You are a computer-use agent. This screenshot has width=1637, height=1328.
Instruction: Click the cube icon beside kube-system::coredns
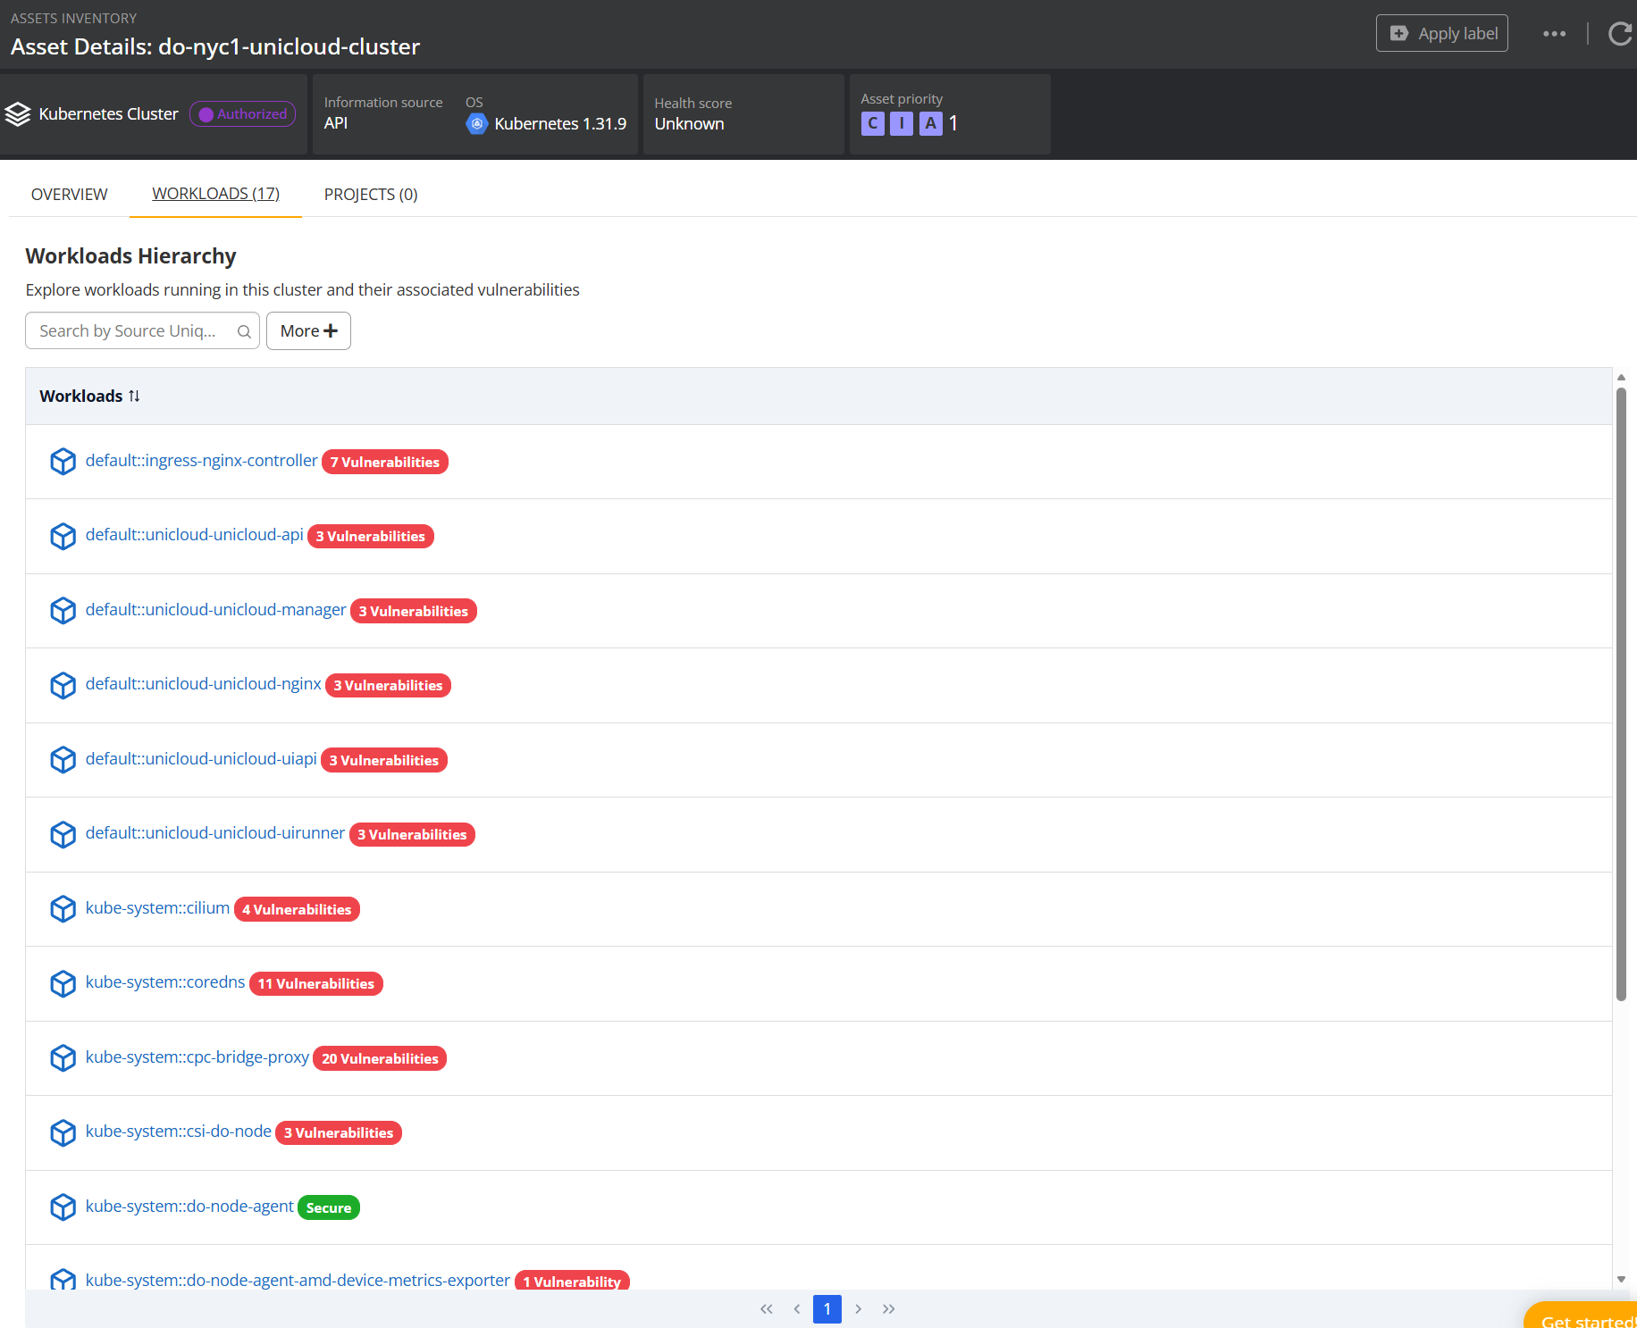pyautogui.click(x=63, y=983)
